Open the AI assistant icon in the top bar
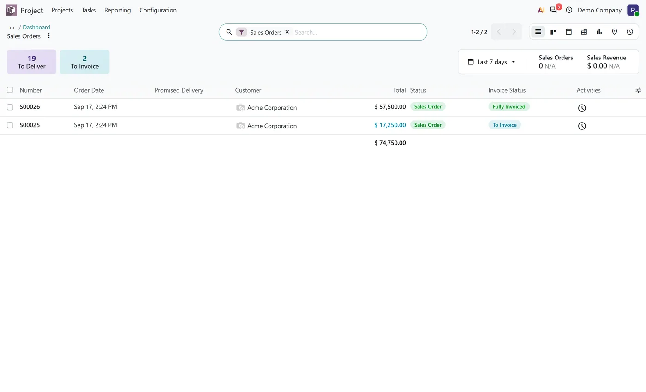The height and width of the screenshot is (392, 646). 541,10
